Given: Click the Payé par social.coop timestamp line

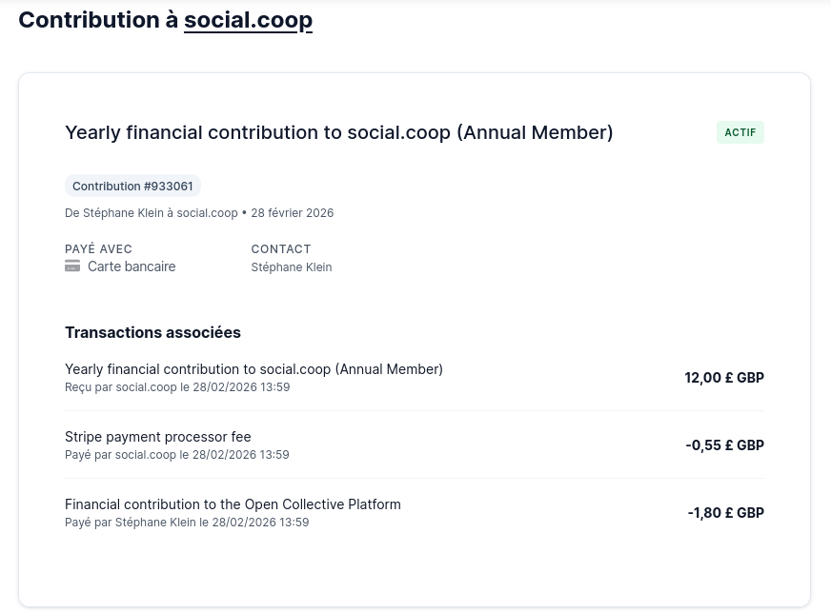Looking at the screenshot, I should pos(177,455).
